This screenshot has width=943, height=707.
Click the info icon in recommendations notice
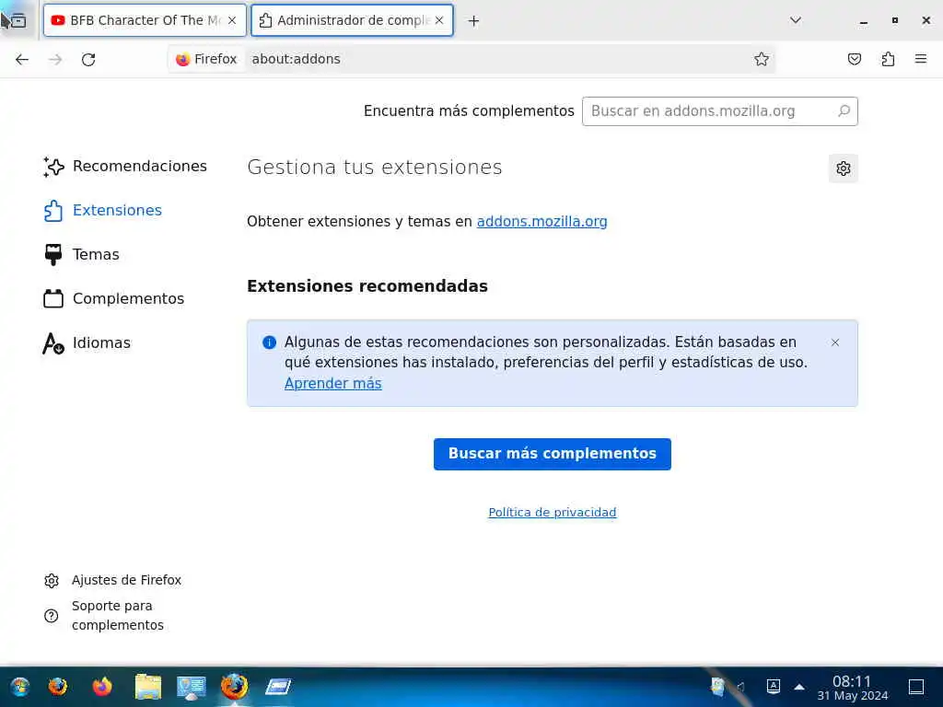269,342
